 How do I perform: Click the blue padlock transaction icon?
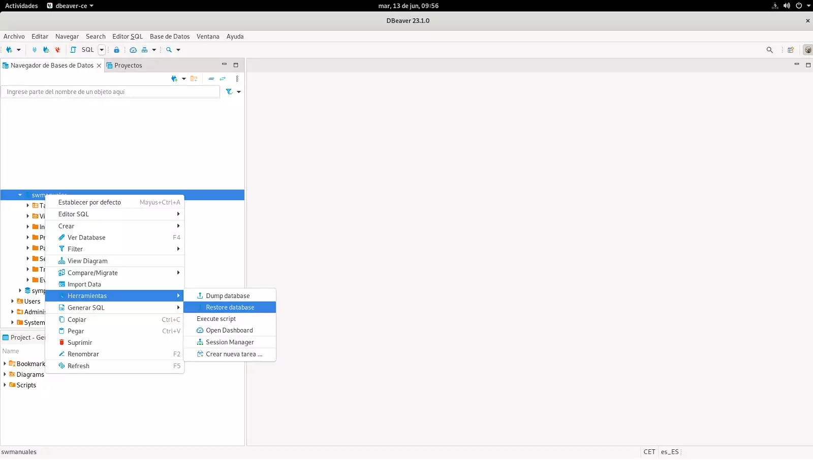pos(116,50)
